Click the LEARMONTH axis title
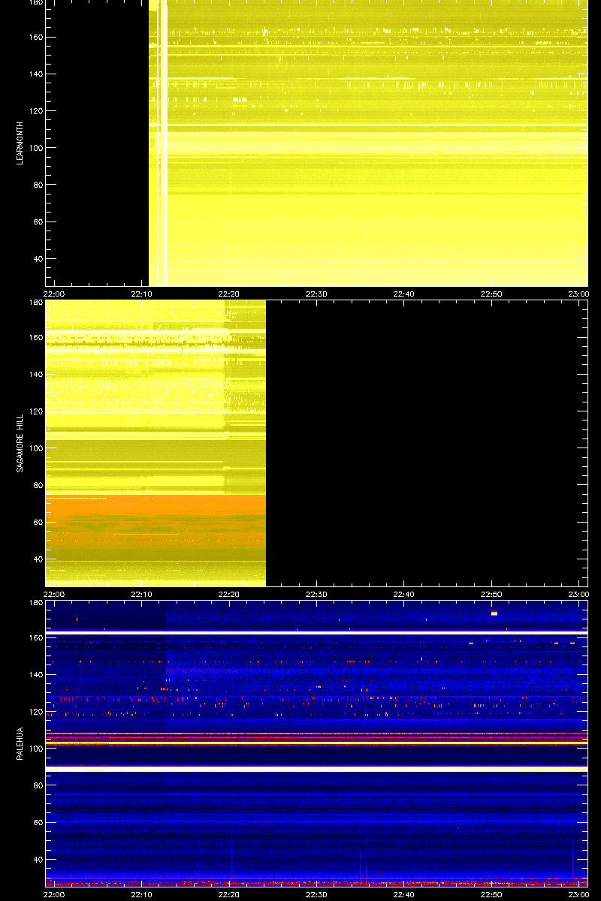Viewport: 601px width, 901px height. point(21,145)
